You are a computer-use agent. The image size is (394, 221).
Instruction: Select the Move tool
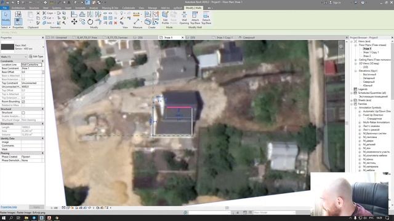(74, 21)
